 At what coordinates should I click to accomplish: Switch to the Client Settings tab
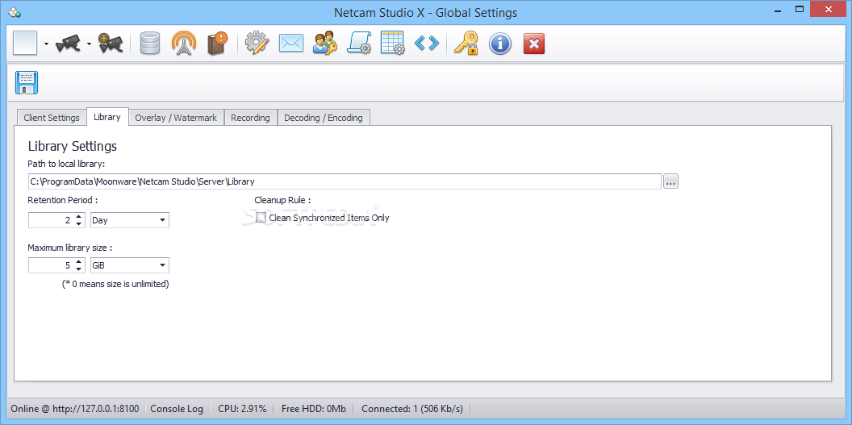click(x=52, y=118)
